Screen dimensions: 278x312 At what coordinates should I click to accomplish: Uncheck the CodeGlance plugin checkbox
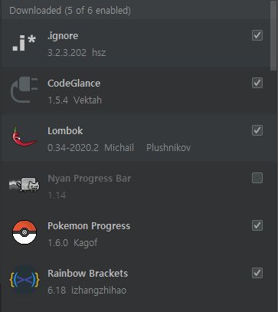click(257, 83)
